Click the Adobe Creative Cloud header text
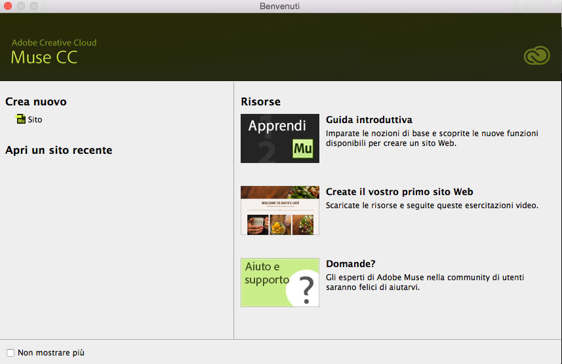Viewport: 562px width, 364px height. click(x=54, y=43)
